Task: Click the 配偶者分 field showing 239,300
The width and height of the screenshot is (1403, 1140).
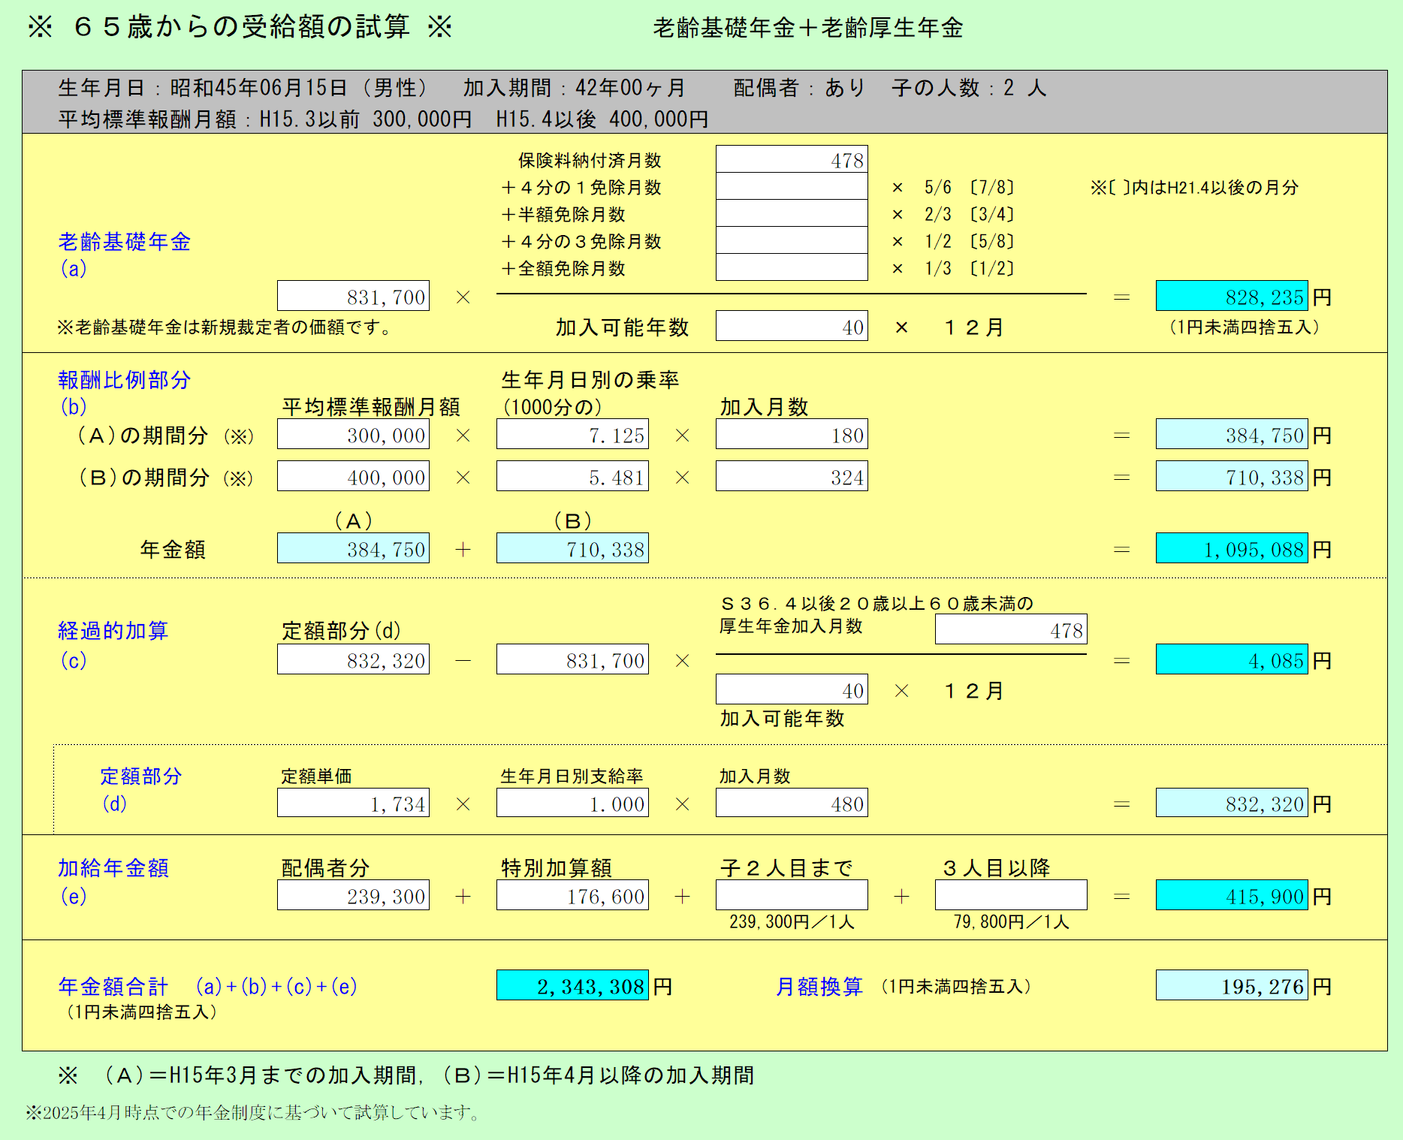Action: pyautogui.click(x=353, y=895)
